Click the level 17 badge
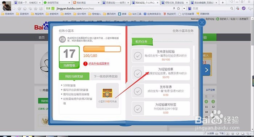The width and height of the screenshot is (254, 137). (69, 57)
